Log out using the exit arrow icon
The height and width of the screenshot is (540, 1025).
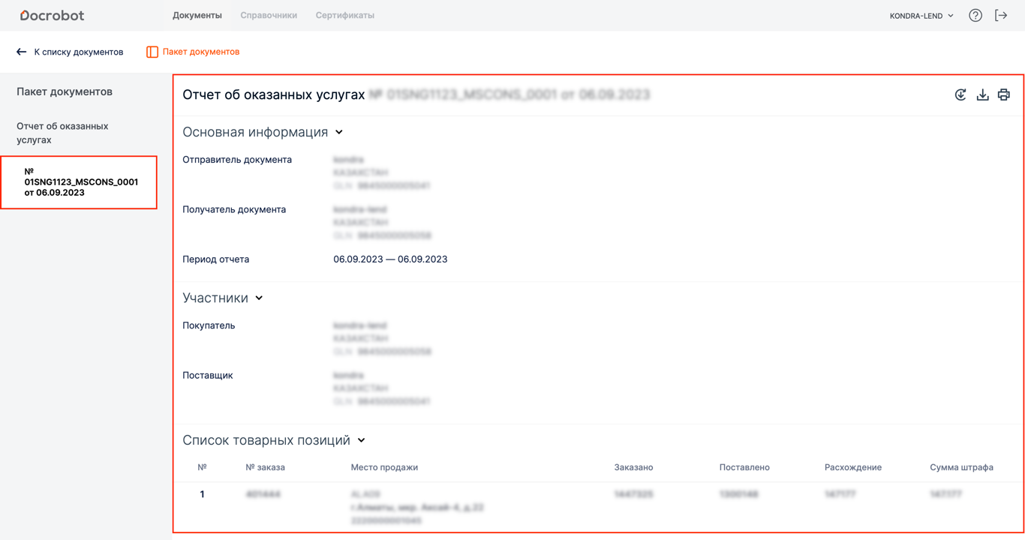(1001, 16)
